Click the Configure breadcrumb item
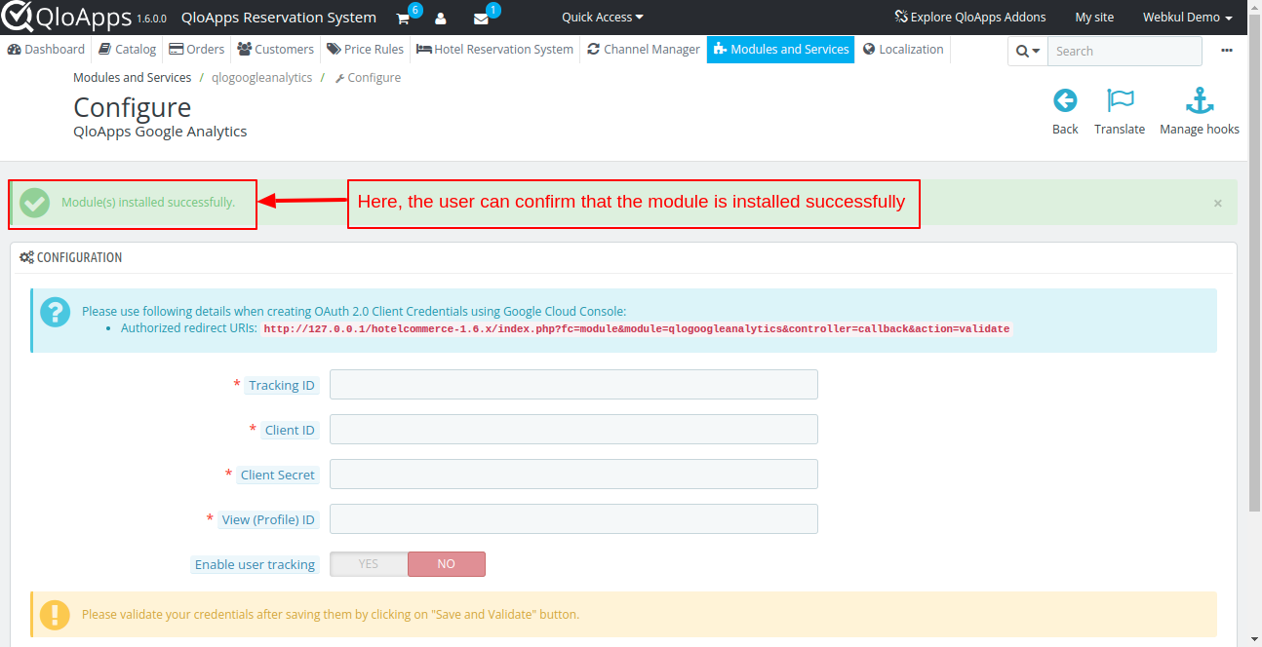Screen dimensions: 1262x647 pos(368,77)
